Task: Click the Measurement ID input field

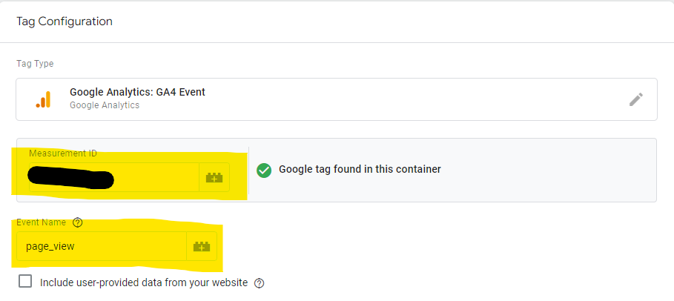Action: pyautogui.click(x=114, y=177)
